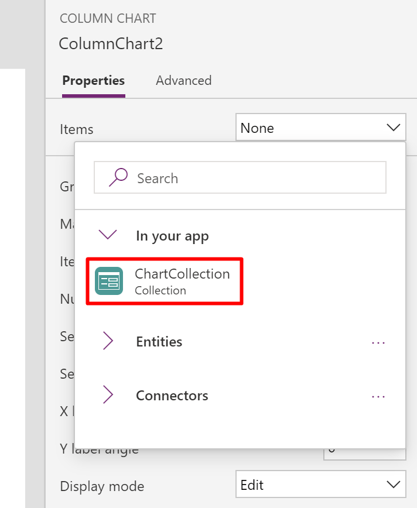Expand the Connectors section chevron

108,396
